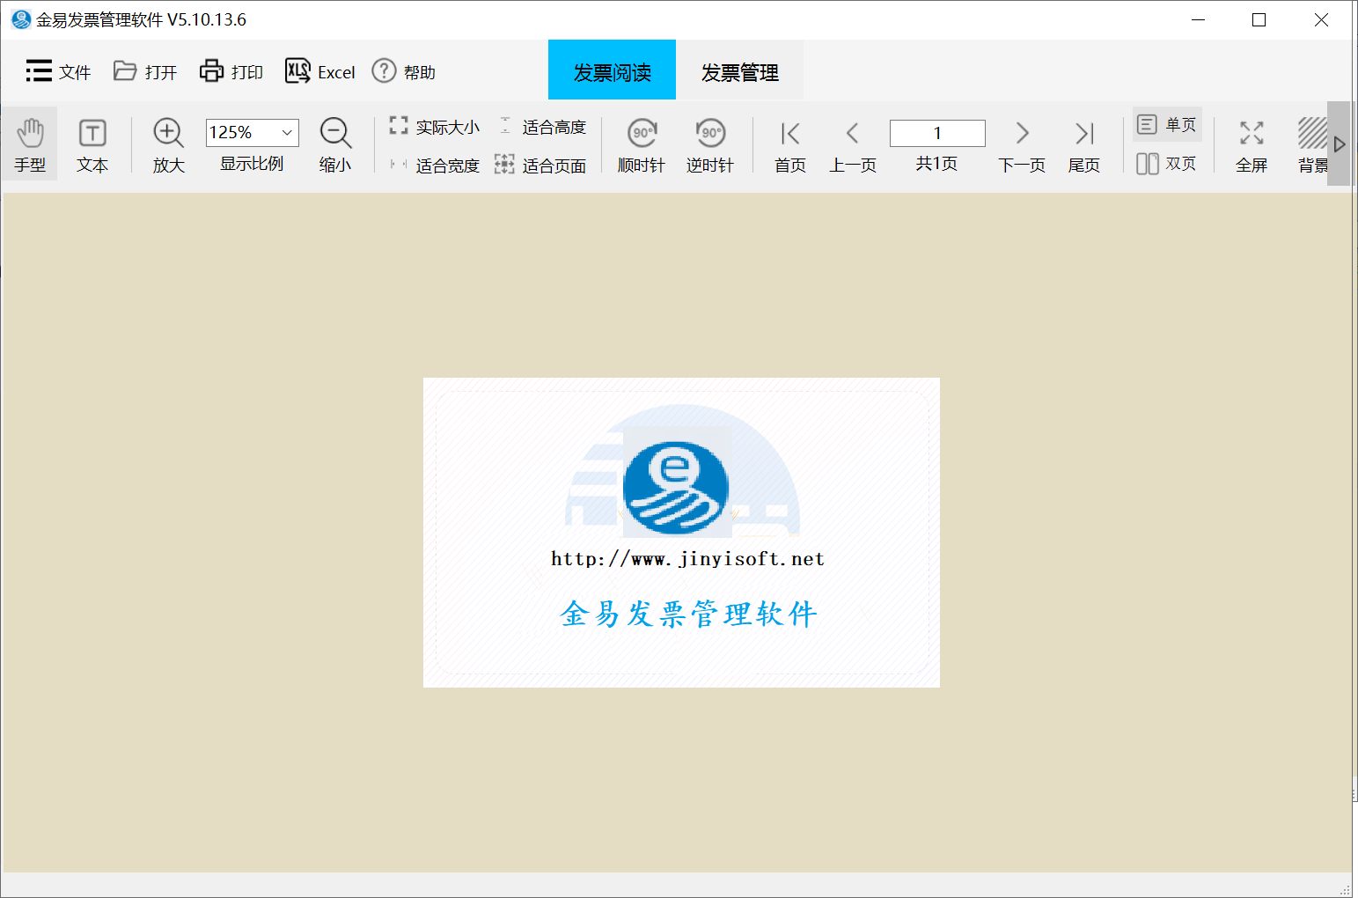Viewport: 1358px width, 898px height.
Task: Click the page number input field
Action: pos(937,133)
